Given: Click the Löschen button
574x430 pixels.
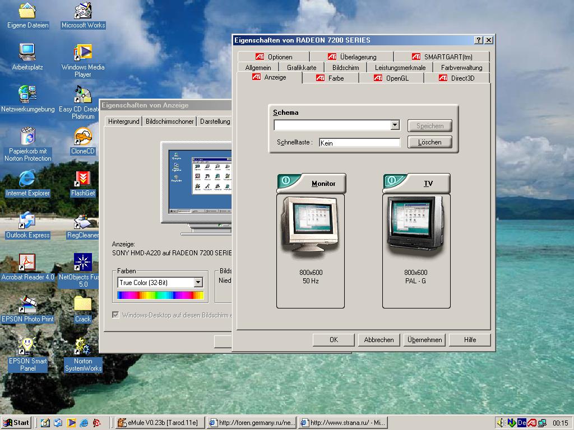Looking at the screenshot, I should [430, 142].
